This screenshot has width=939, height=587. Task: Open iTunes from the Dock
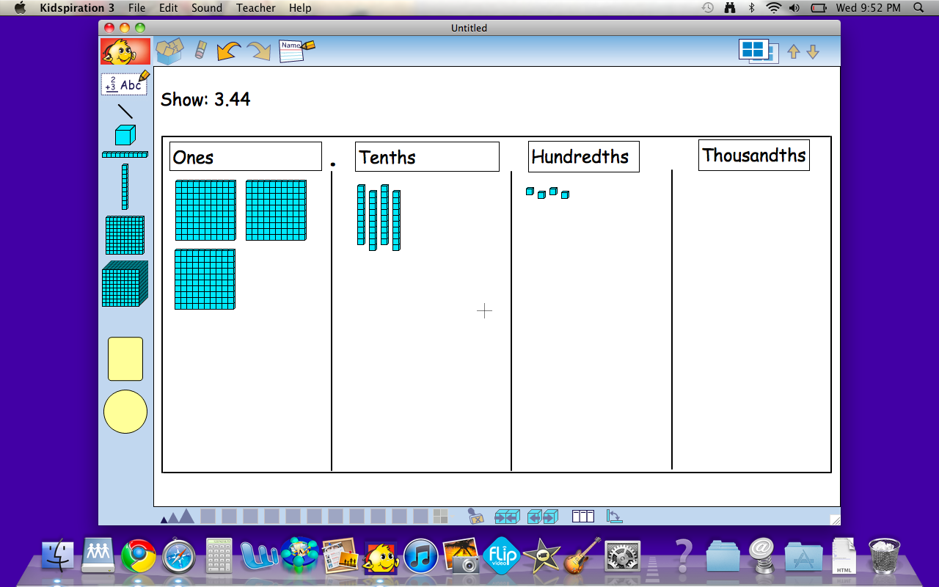(421, 556)
